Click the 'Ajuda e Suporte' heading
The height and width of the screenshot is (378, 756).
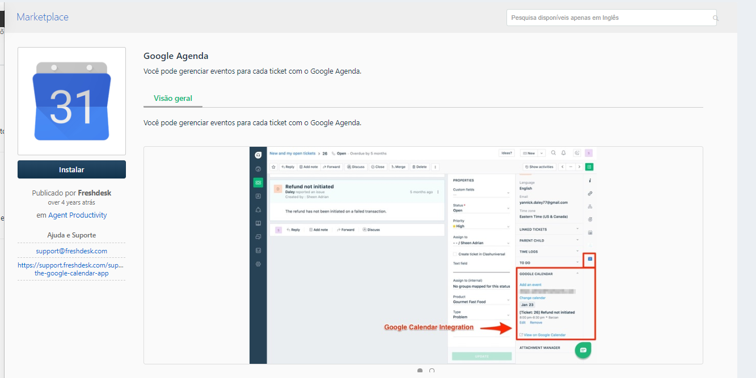[71, 235]
